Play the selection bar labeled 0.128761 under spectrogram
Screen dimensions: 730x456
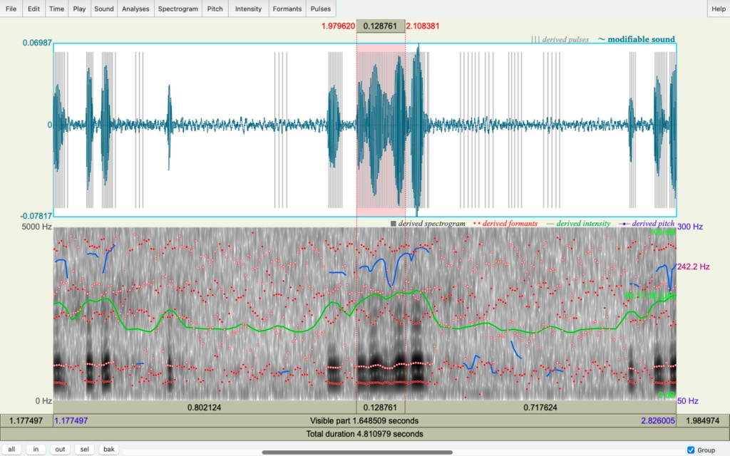(381, 407)
